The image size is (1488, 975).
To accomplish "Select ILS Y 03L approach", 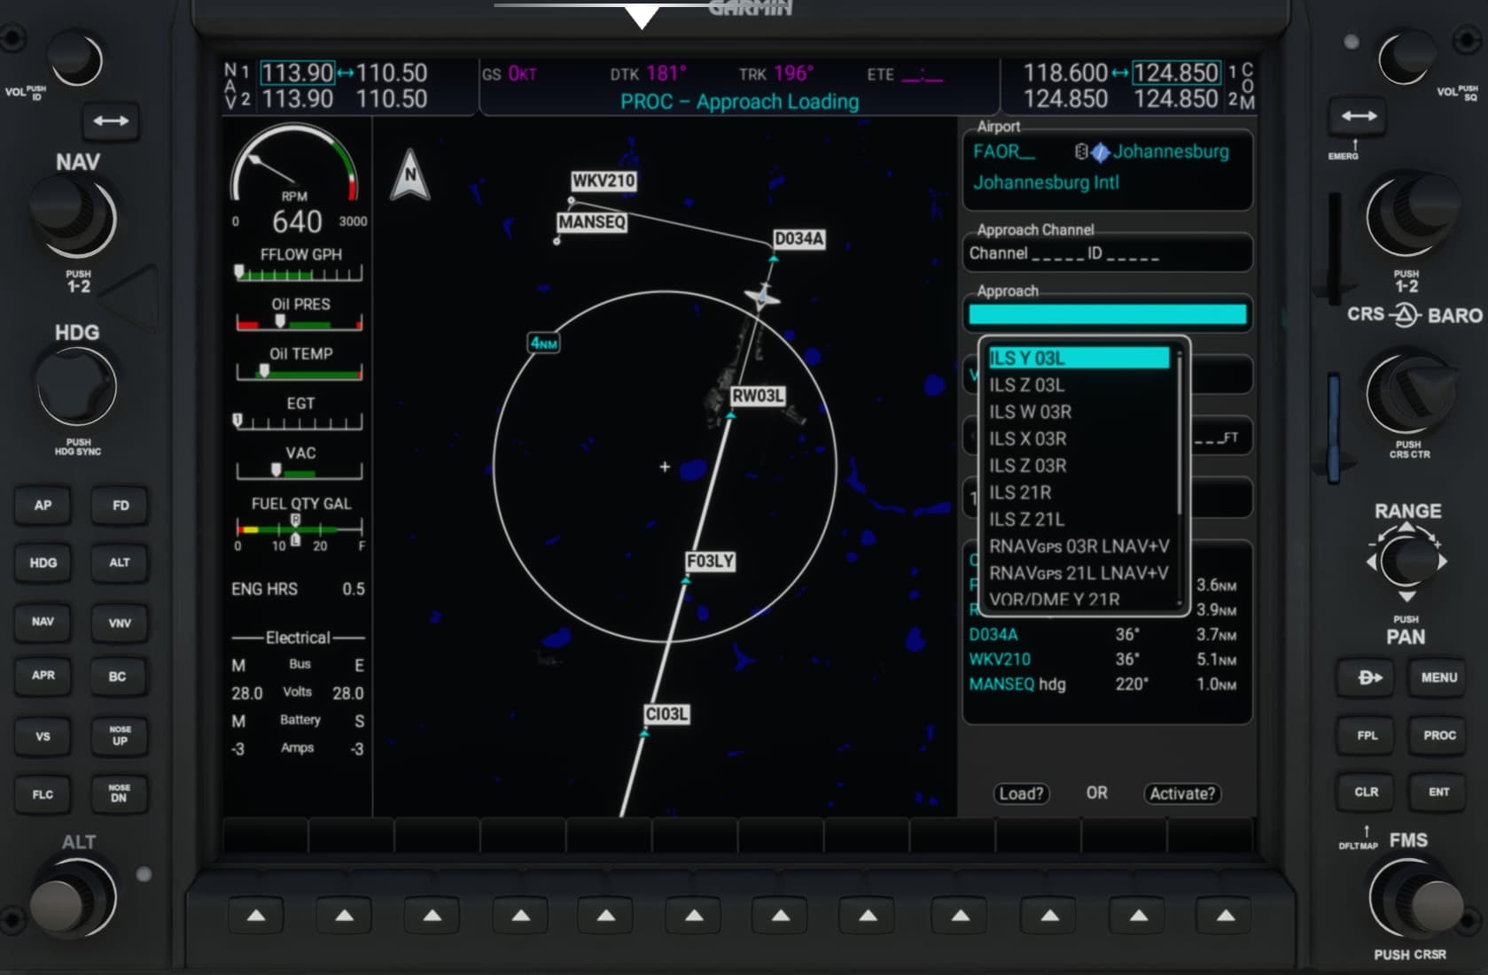I will 1079,358.
